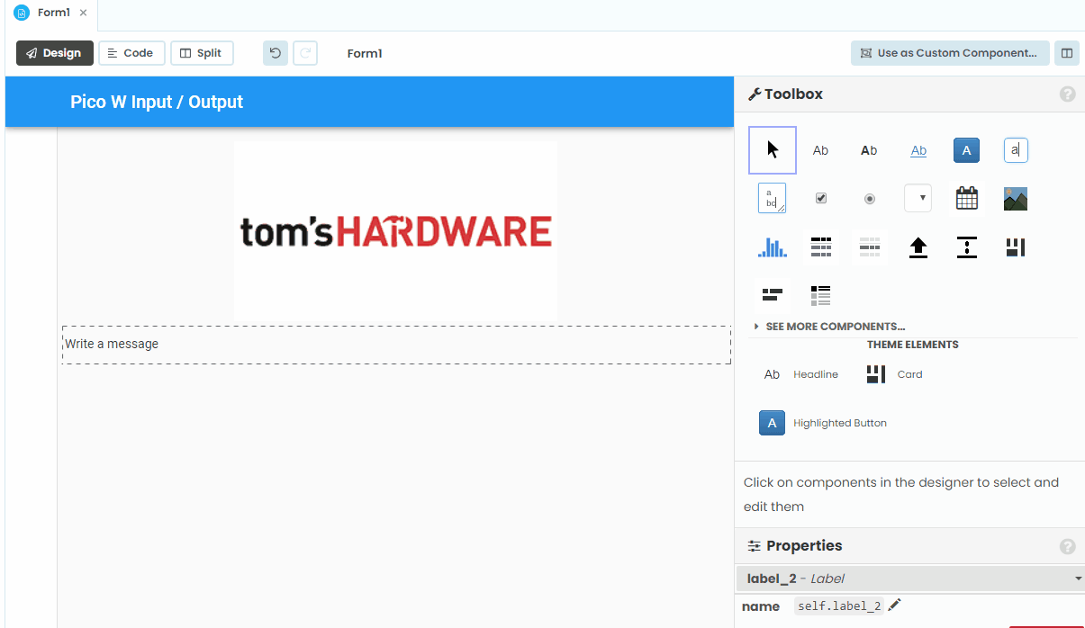
Task: Click Use as Custom Component button
Action: [949, 52]
